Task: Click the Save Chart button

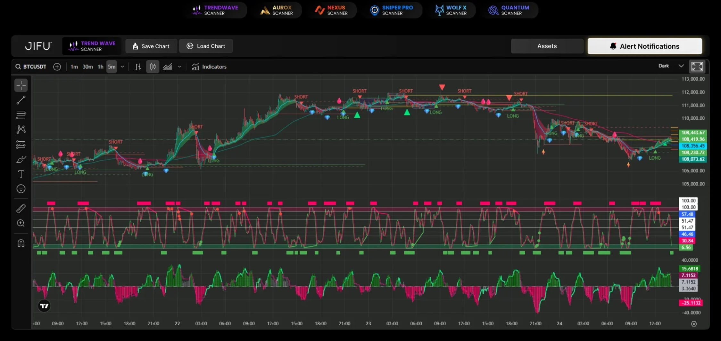Action: tap(151, 46)
